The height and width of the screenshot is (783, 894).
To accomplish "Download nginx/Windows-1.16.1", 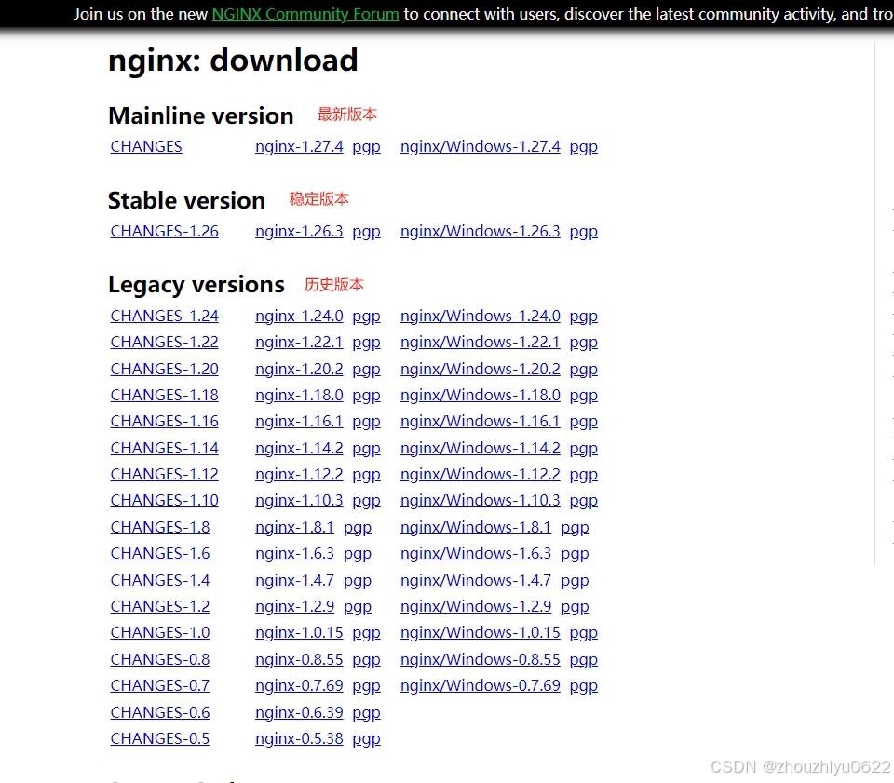I will pos(481,421).
